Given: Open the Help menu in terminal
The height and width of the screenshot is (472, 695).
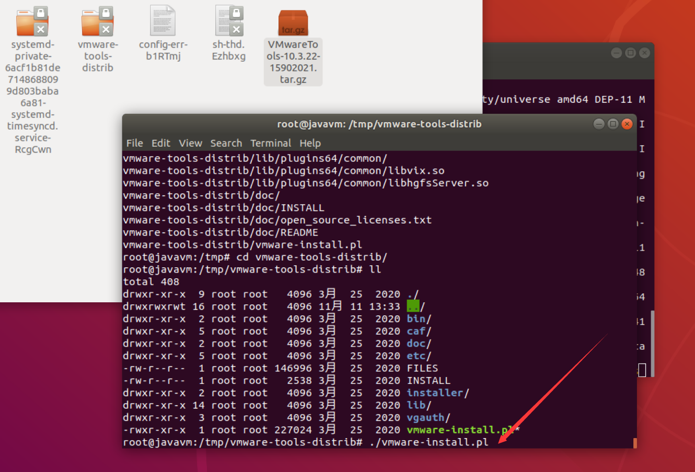Looking at the screenshot, I should [310, 143].
